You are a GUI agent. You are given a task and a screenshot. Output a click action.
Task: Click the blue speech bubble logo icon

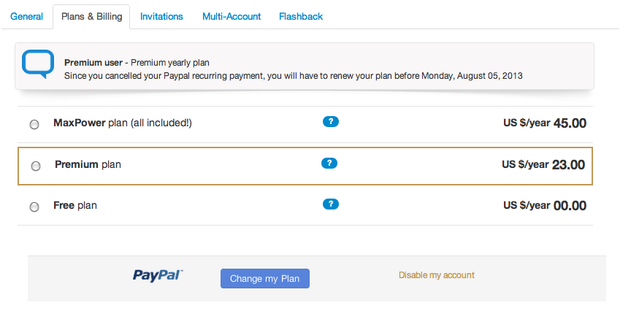(x=38, y=64)
